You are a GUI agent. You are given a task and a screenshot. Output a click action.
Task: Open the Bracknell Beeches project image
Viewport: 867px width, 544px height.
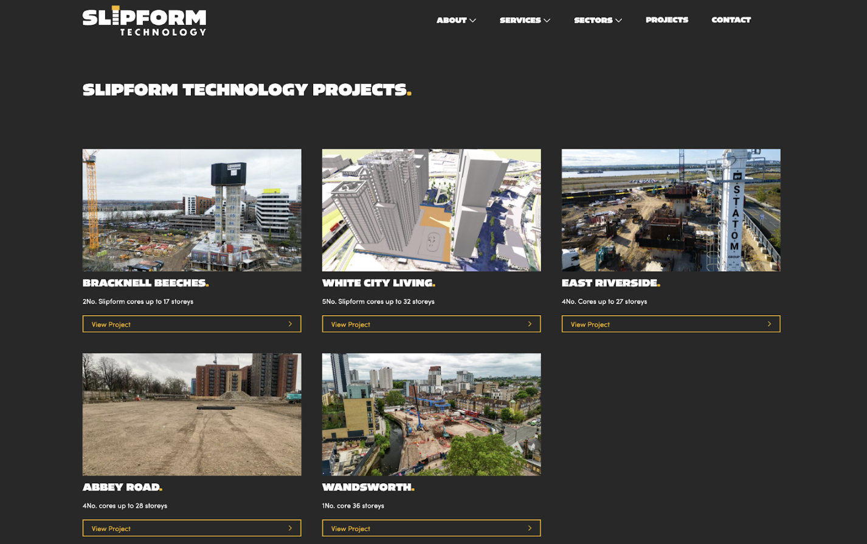(192, 210)
